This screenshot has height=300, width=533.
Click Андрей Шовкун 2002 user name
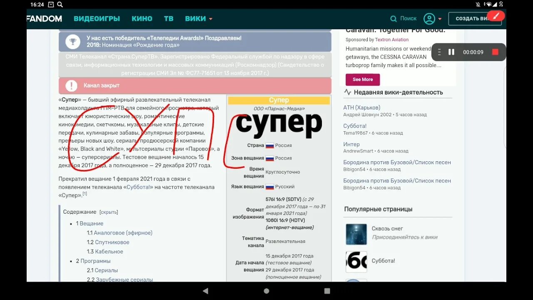(x=367, y=115)
